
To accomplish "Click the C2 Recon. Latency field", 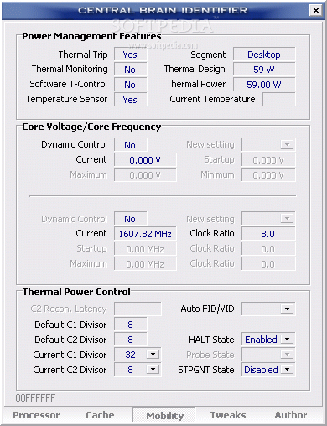I will (138, 309).
